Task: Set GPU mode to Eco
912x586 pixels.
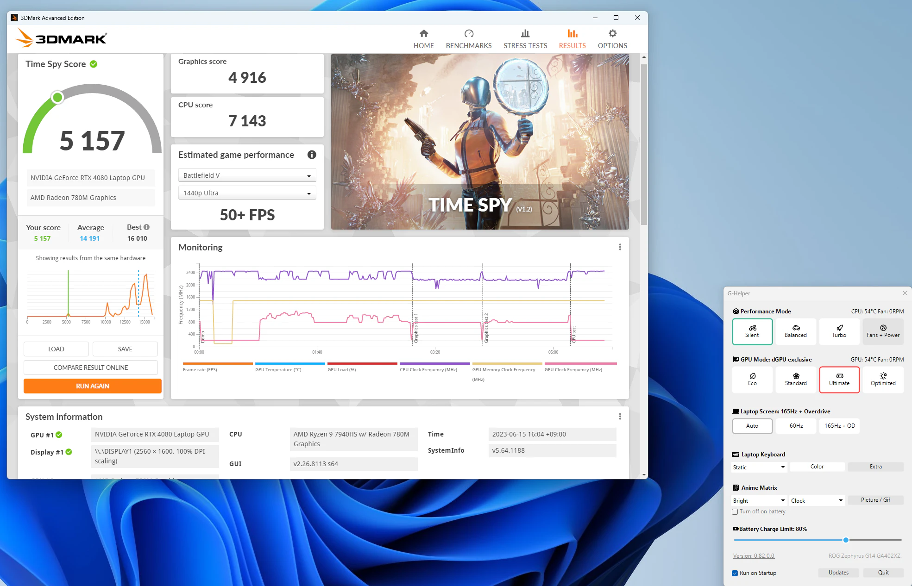Action: tap(752, 380)
